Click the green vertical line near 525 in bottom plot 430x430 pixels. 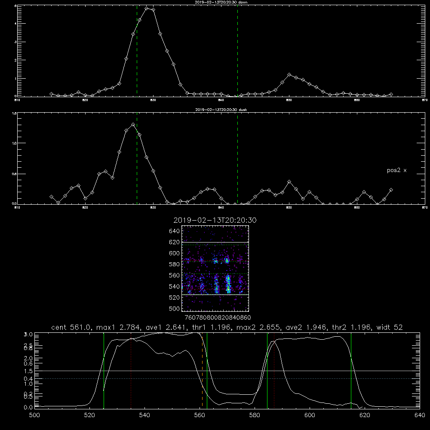coord(104,370)
